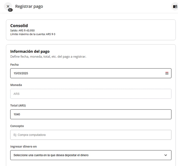Focus the Total (ARS) field with 1040
The height and width of the screenshot is (166, 178).
[x=91, y=114]
